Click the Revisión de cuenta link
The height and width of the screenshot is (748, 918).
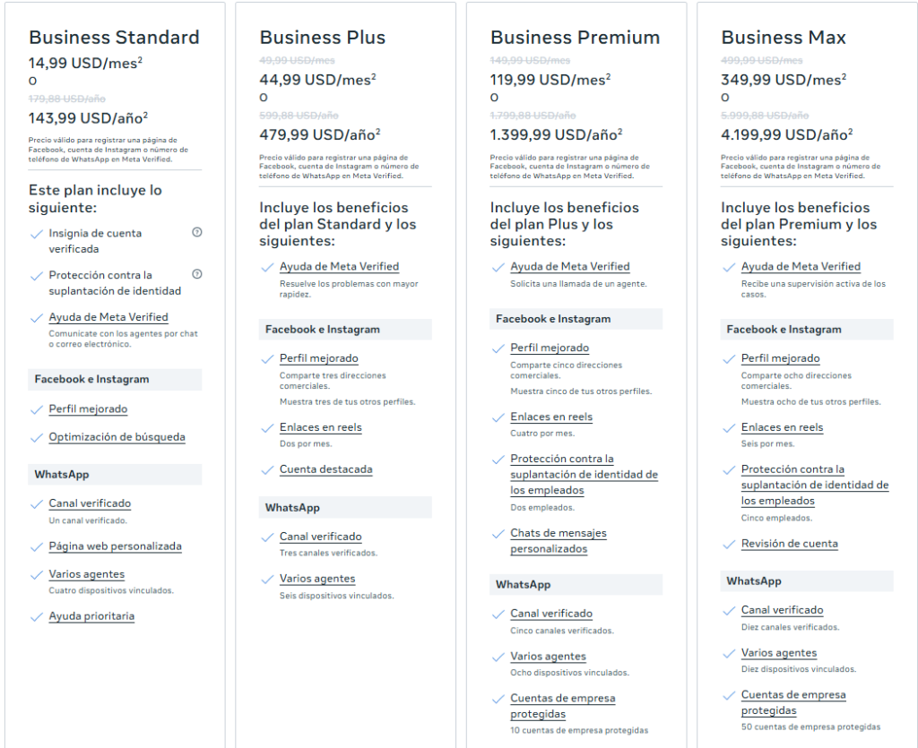pos(789,544)
